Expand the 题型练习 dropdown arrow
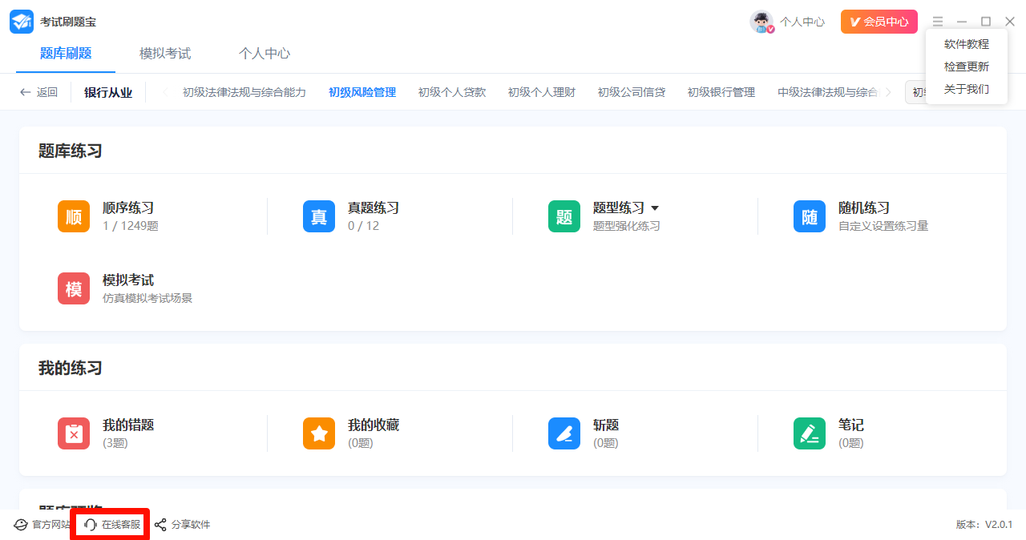The height and width of the screenshot is (540, 1026). [655, 208]
